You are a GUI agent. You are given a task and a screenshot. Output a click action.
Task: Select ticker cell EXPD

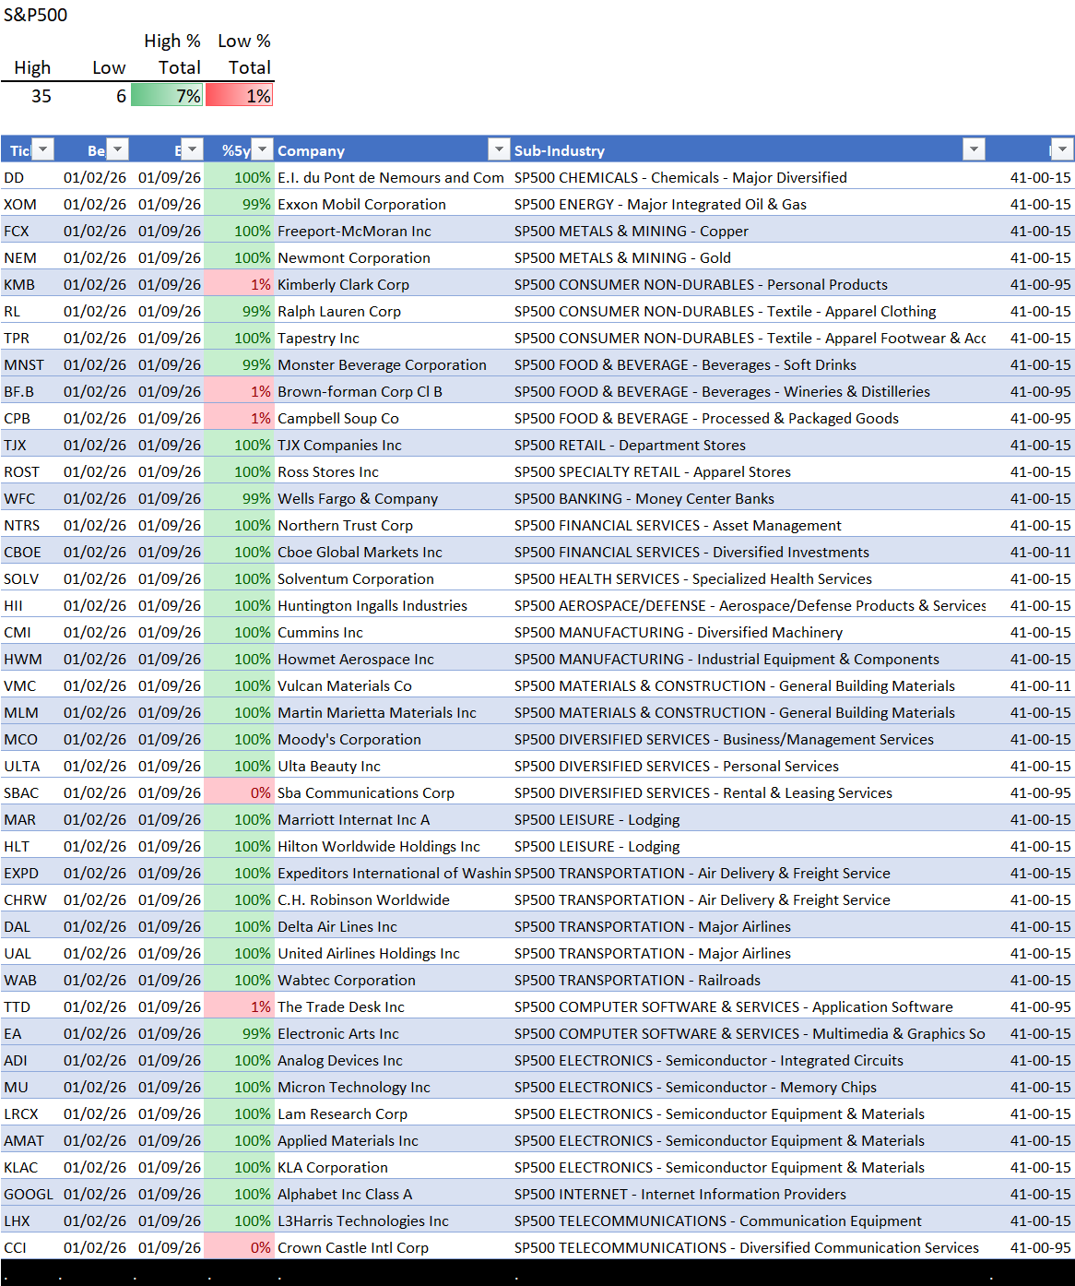point(29,873)
